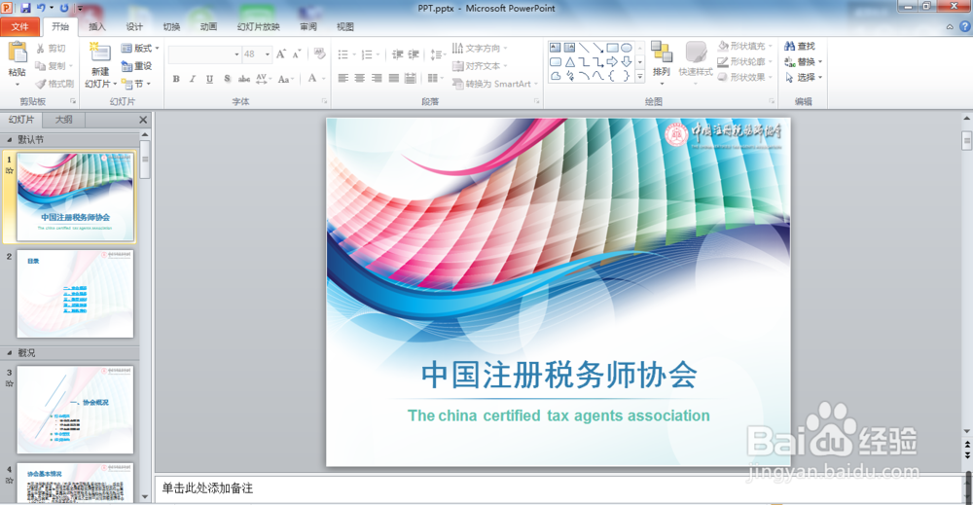Click the decrease font size icon
This screenshot has width=973, height=505.
(x=297, y=54)
